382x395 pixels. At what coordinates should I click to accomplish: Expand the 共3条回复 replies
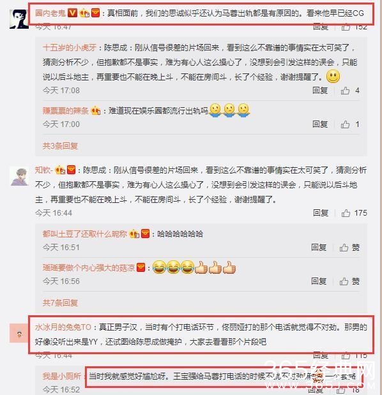pyautogui.click(x=60, y=145)
